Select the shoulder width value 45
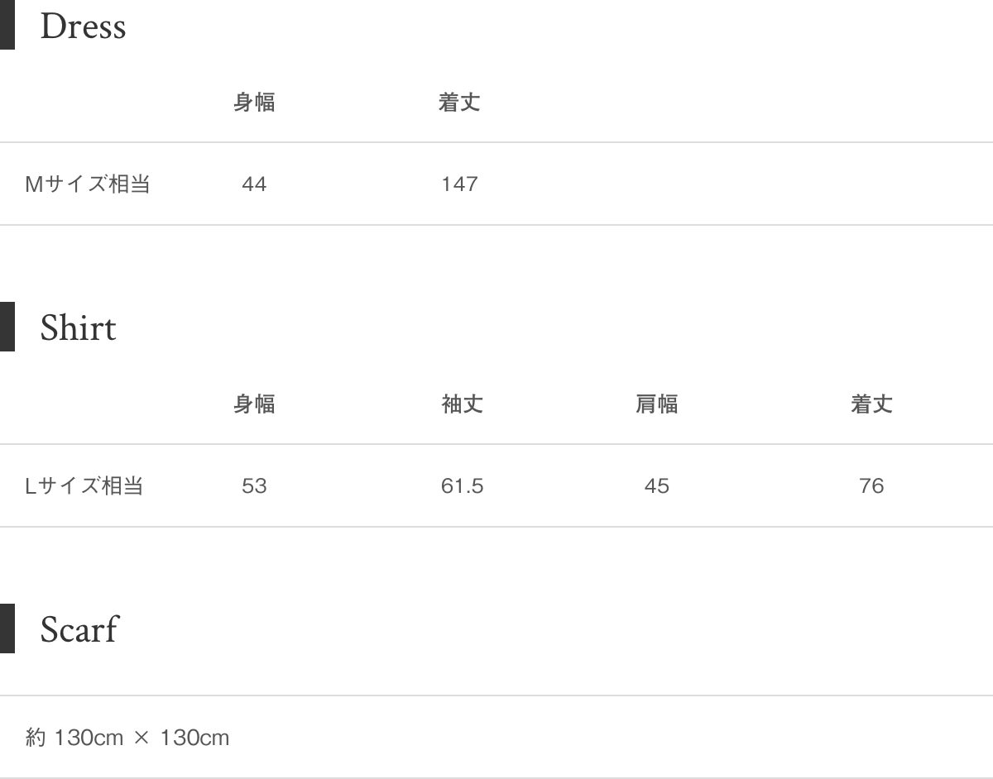Screen dimensions: 993x779 pos(657,485)
